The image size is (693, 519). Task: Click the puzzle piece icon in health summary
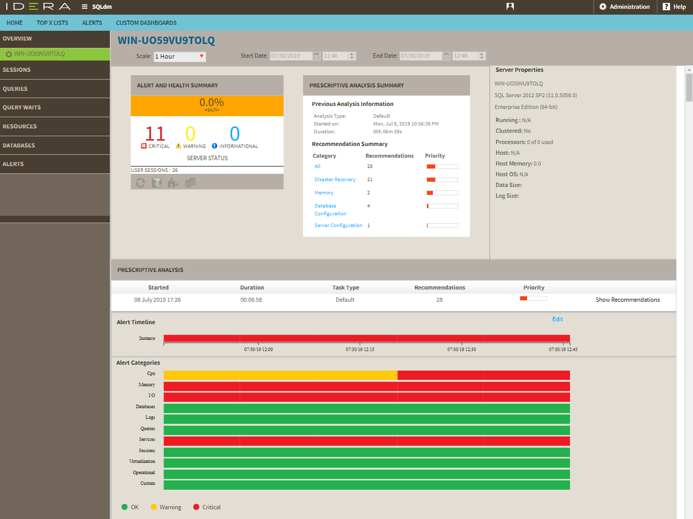point(173,183)
